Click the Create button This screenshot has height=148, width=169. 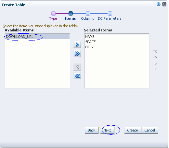[133, 130]
